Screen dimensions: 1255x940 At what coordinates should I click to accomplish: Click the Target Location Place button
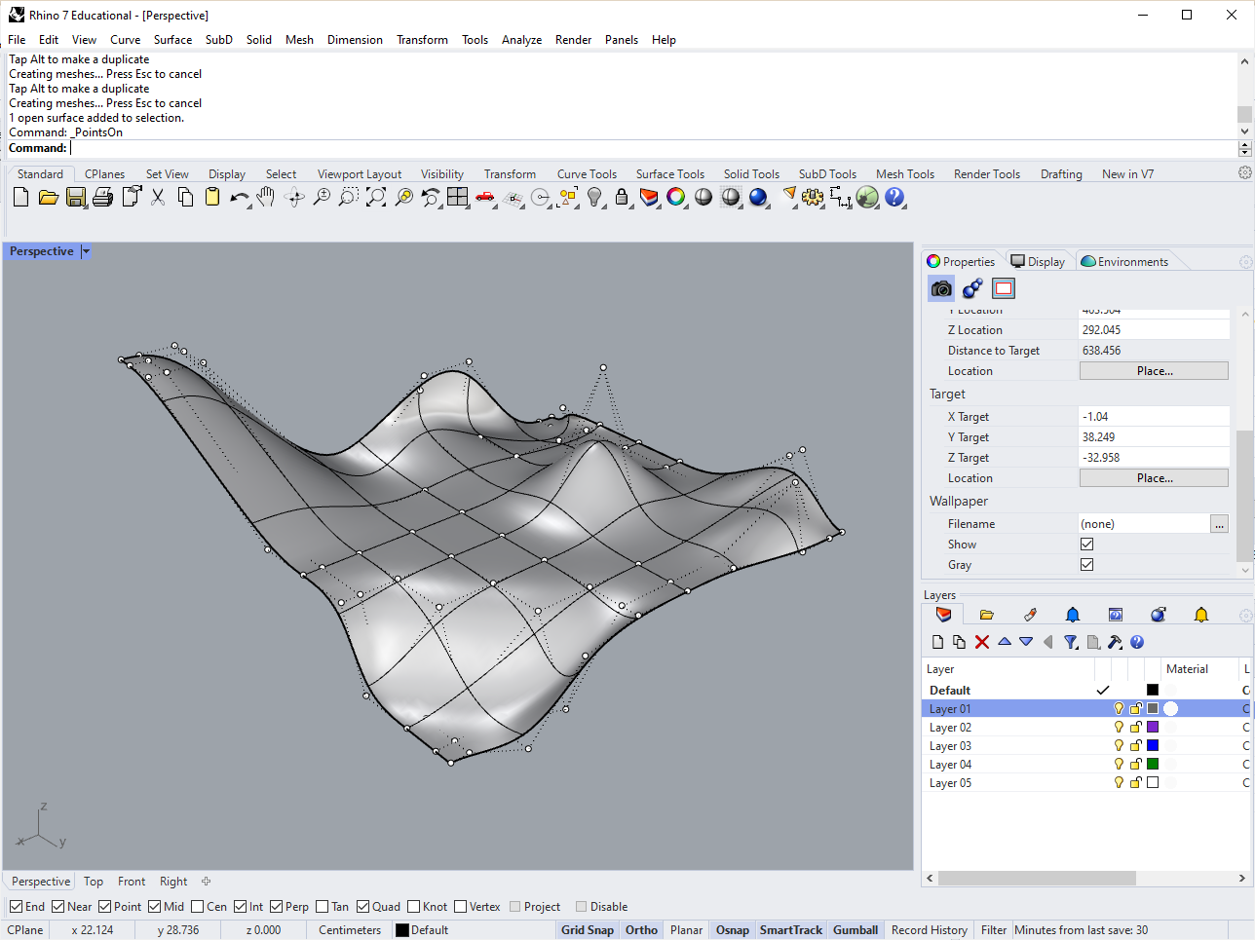coord(1154,478)
